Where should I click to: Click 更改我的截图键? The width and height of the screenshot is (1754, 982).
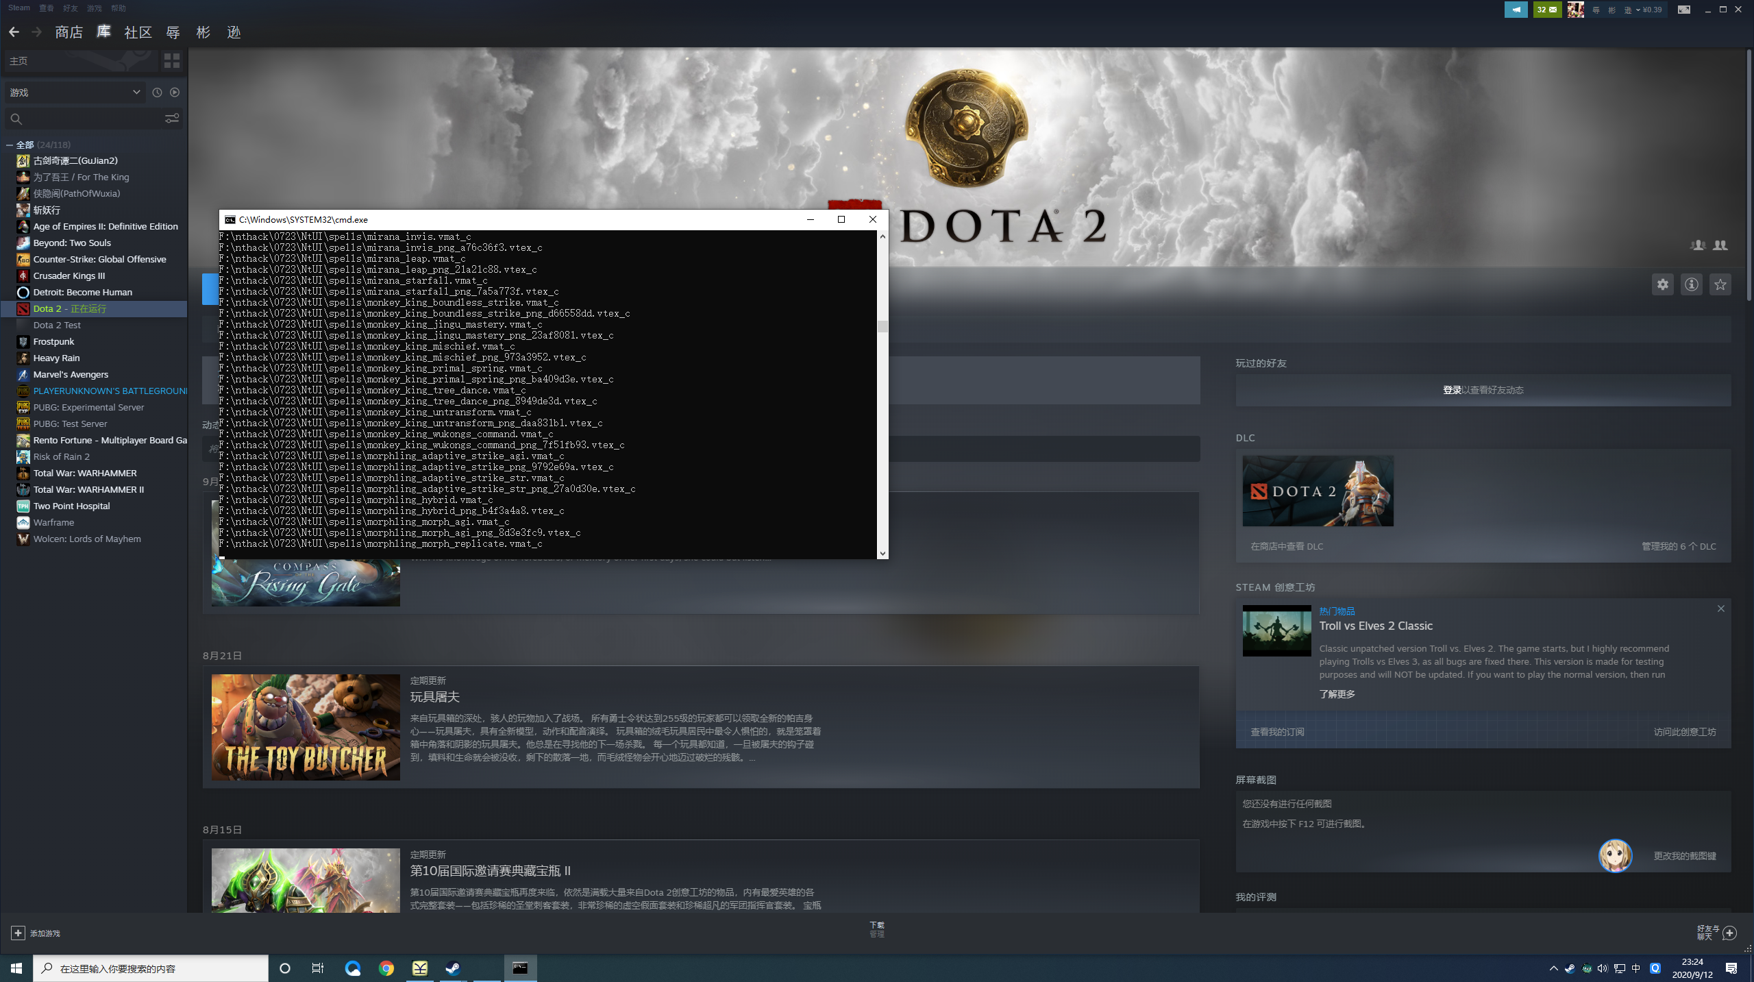click(1685, 856)
